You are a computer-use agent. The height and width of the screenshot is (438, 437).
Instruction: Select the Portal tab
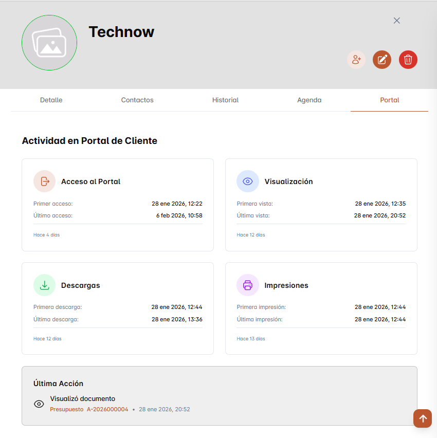(x=389, y=100)
